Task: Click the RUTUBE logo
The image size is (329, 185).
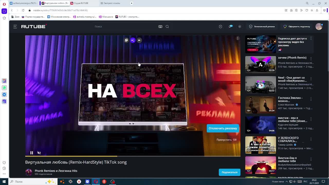Action: point(34,26)
